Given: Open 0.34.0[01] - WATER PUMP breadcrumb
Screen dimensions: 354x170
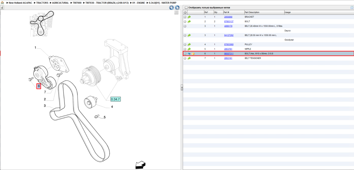Looking at the screenshot, I should coord(162,3).
